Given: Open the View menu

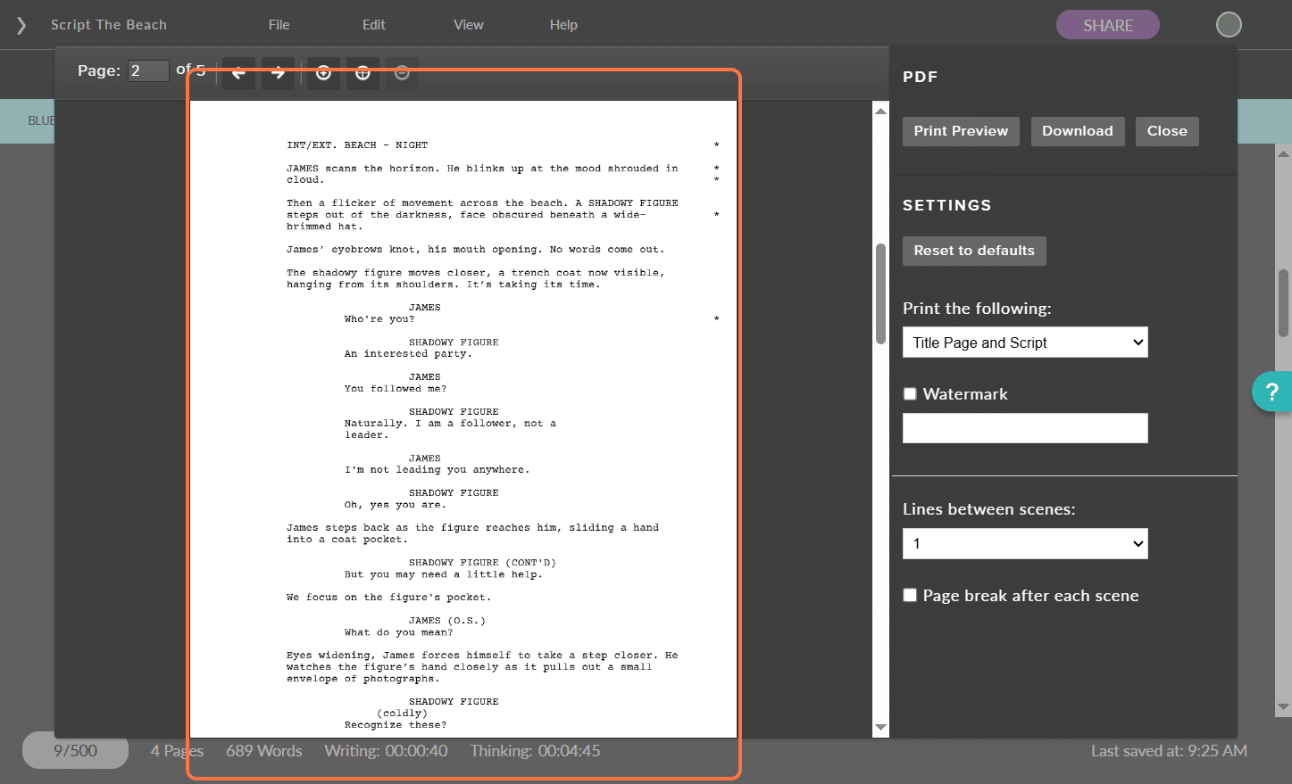Looking at the screenshot, I should click(468, 24).
